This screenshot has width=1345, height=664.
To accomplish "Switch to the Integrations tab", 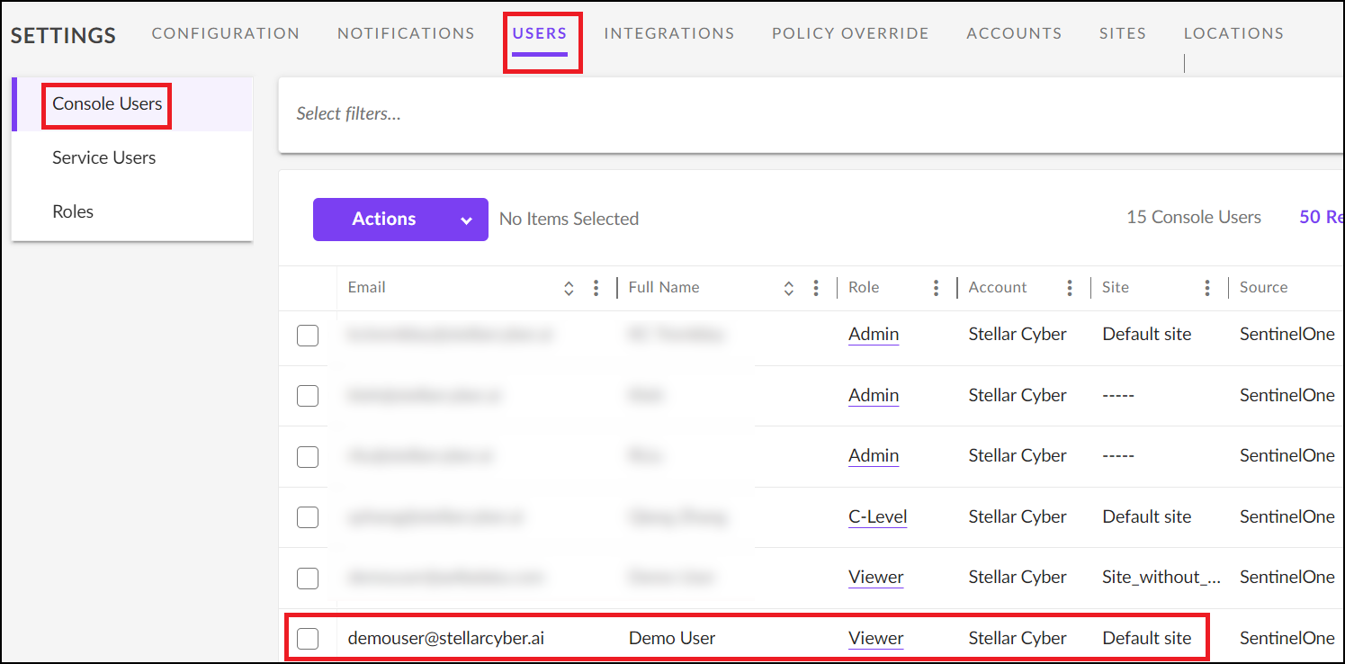I will [668, 33].
